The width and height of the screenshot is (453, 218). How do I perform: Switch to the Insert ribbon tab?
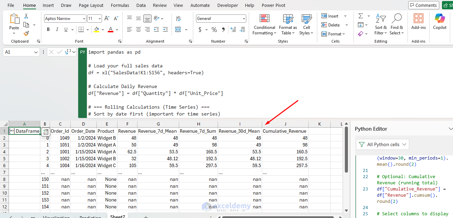click(48, 5)
